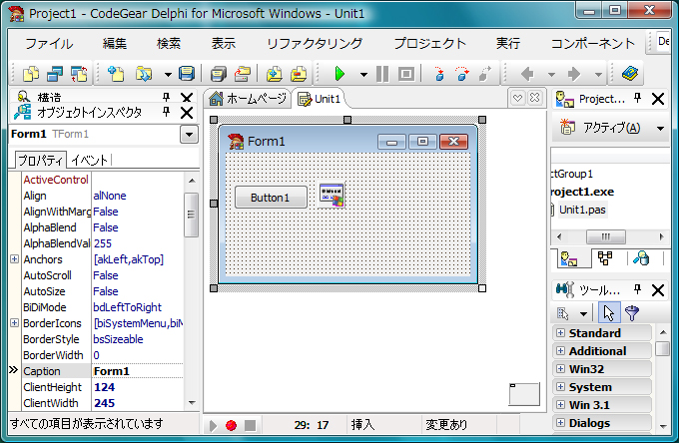This screenshot has height=443, width=679.
Task: Click the Remove file from project icon
Action: point(299,74)
